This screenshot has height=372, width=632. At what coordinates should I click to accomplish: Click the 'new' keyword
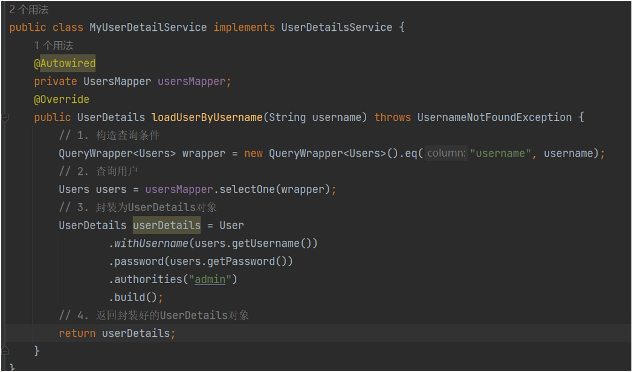(253, 153)
